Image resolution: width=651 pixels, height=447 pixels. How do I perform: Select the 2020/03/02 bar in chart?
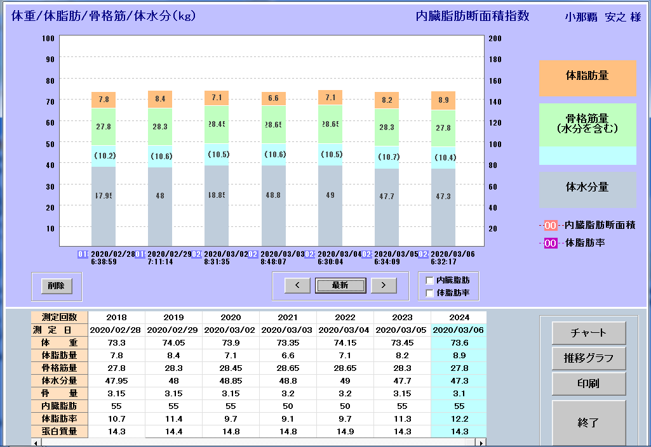(x=217, y=168)
